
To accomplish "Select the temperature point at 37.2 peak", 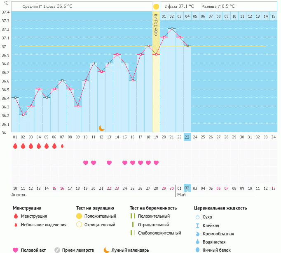I will click(172, 29).
